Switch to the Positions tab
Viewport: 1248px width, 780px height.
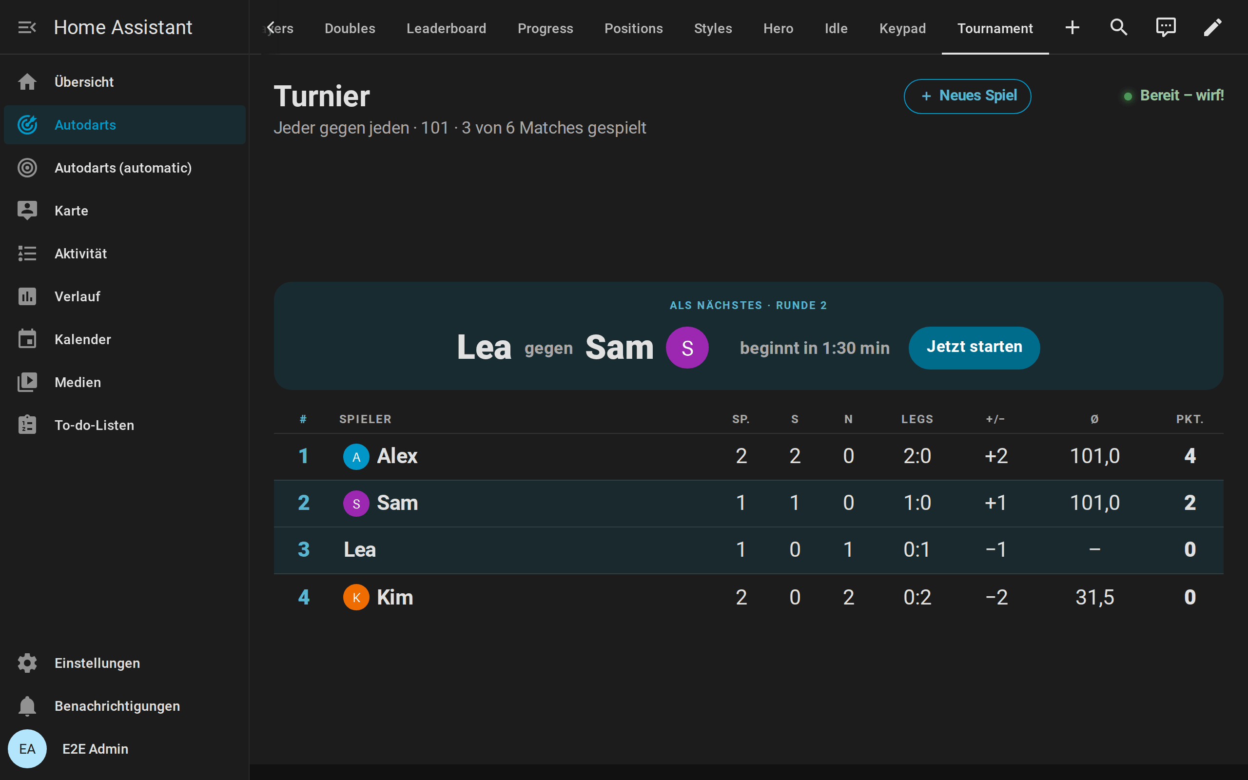(633, 28)
